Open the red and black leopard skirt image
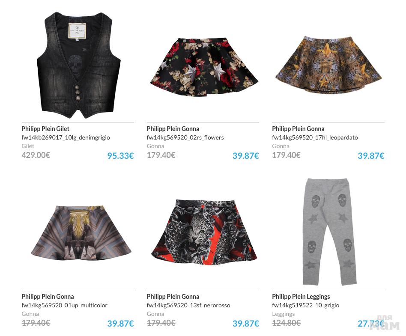The image size is (406, 336). (x=204, y=232)
